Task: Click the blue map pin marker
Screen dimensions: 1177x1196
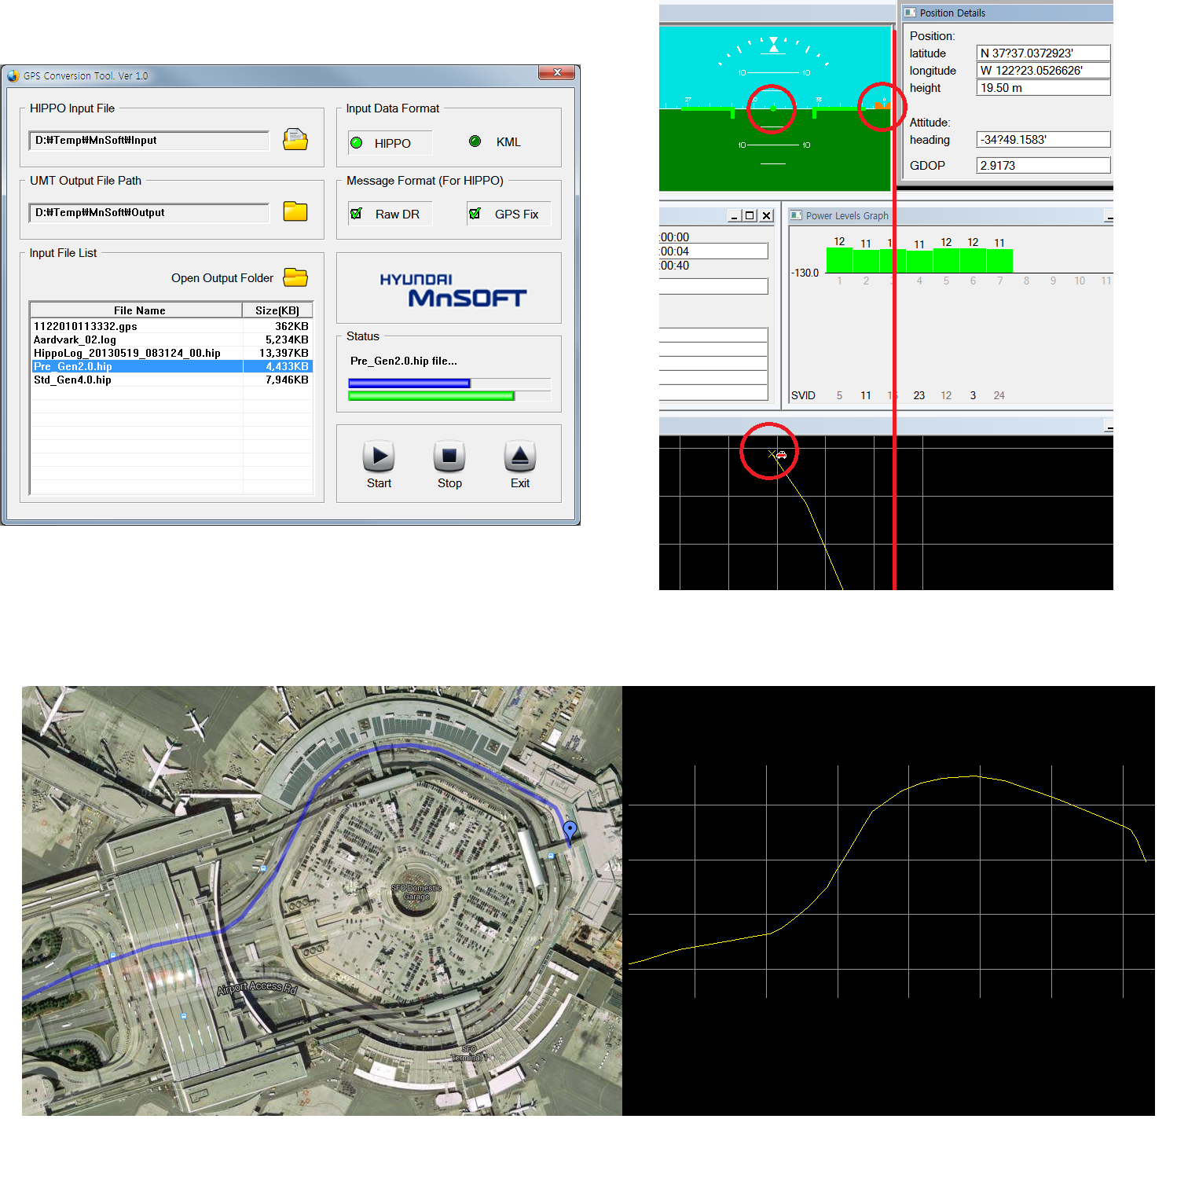Action: point(570,830)
